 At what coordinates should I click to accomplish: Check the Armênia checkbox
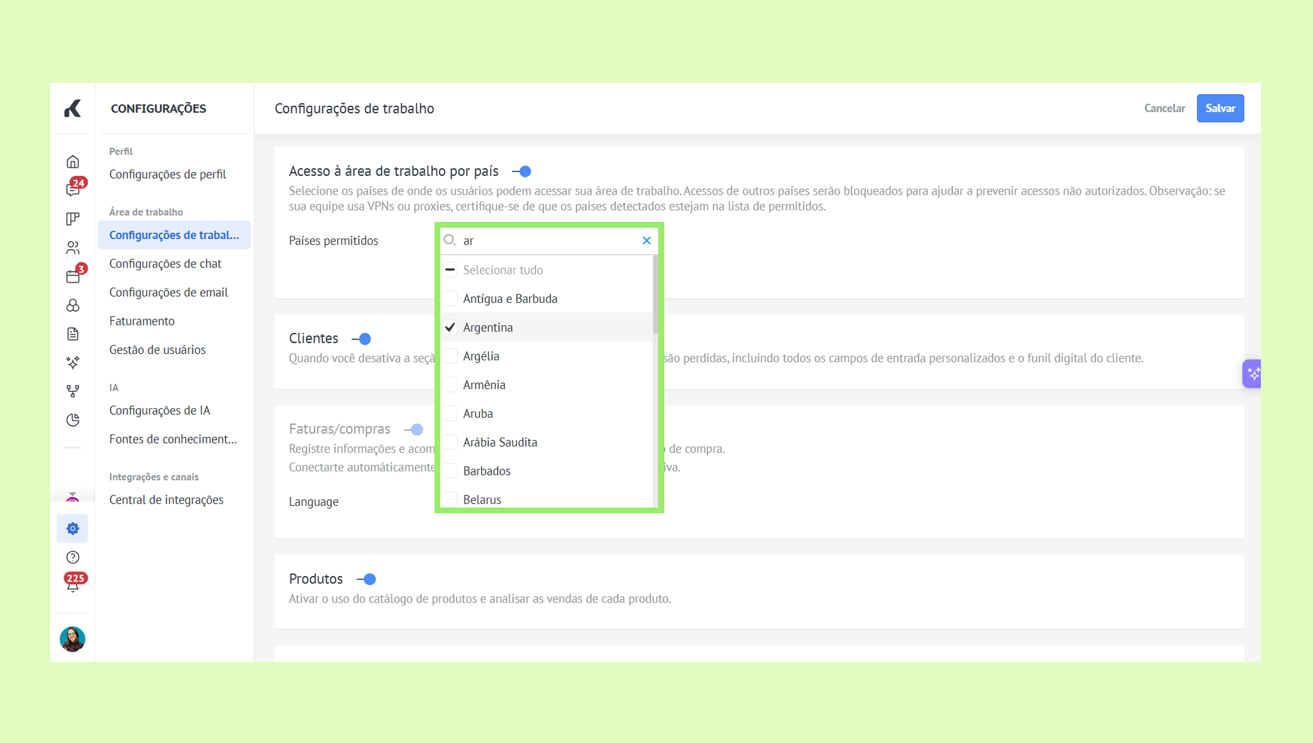pyautogui.click(x=450, y=385)
